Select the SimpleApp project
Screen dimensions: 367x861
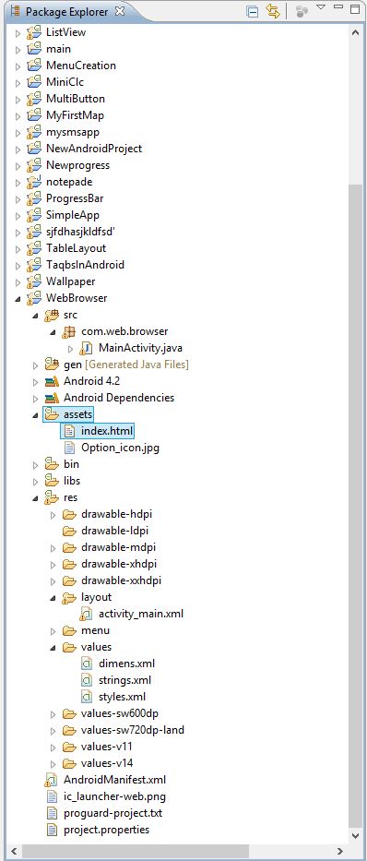click(x=73, y=215)
